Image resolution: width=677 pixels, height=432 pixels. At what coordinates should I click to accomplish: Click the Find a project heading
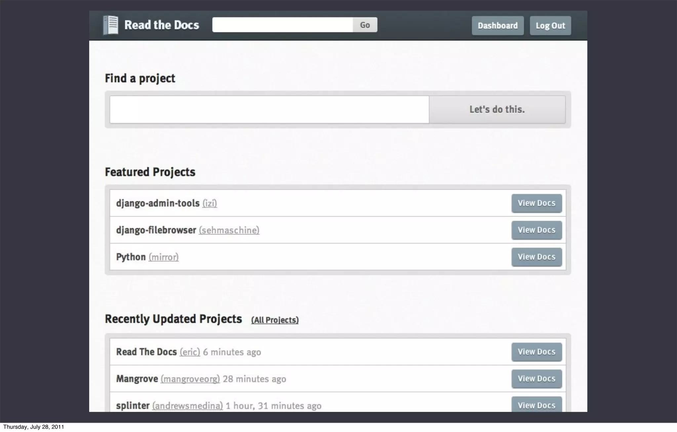pyautogui.click(x=140, y=79)
